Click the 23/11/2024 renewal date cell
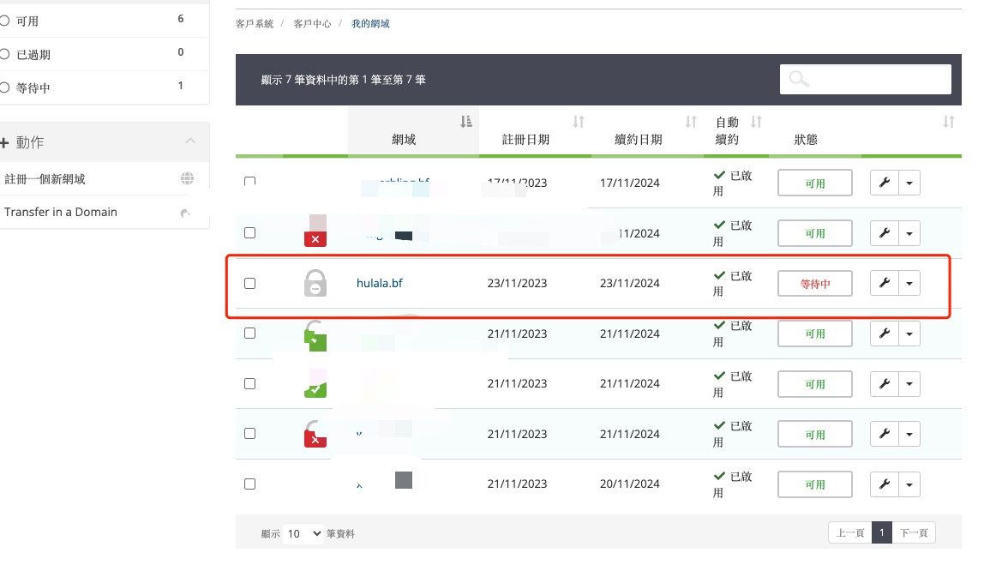This screenshot has width=996, height=565. pos(629,284)
